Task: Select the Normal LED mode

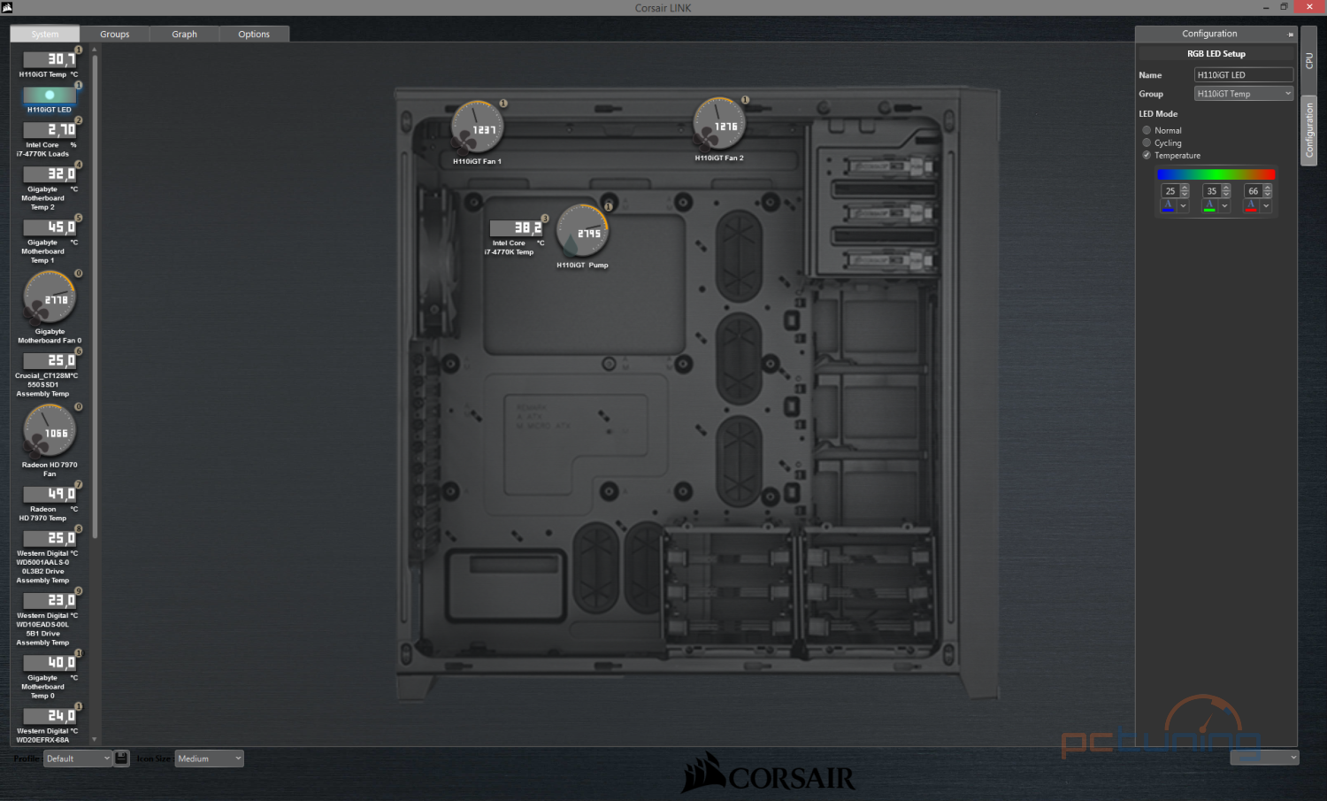Action: point(1147,130)
